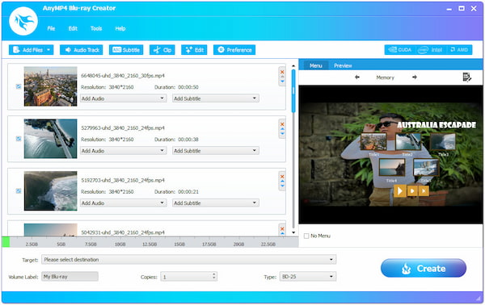Open Add Audio dropdown for 5192703-uhd video
The image size is (485, 305).
[123, 203]
